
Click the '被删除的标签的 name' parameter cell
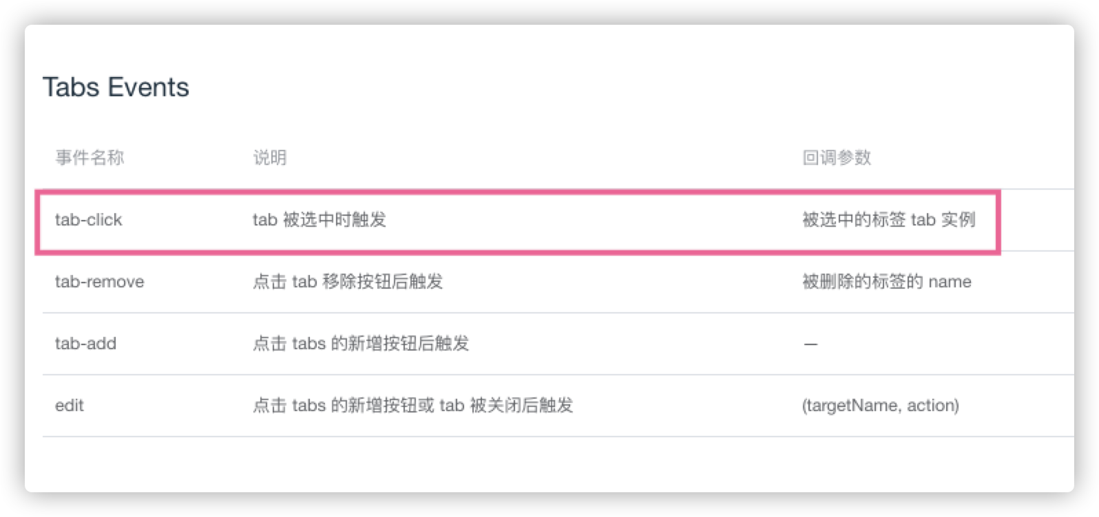point(887,282)
